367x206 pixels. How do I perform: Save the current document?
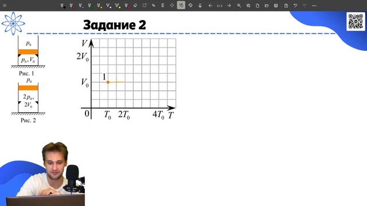coord(276,6)
